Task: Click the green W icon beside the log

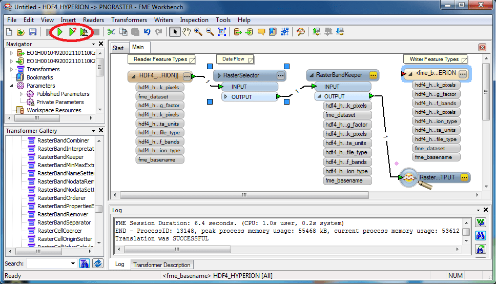Action: click(x=481, y=222)
